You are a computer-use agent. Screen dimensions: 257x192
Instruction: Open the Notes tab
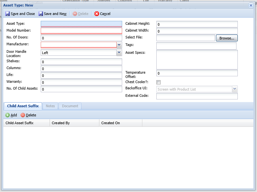point(50,106)
